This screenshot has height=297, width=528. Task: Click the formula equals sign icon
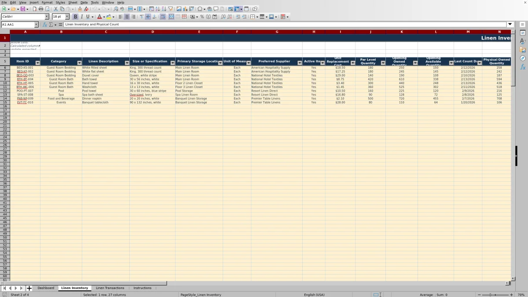[x=61, y=25]
